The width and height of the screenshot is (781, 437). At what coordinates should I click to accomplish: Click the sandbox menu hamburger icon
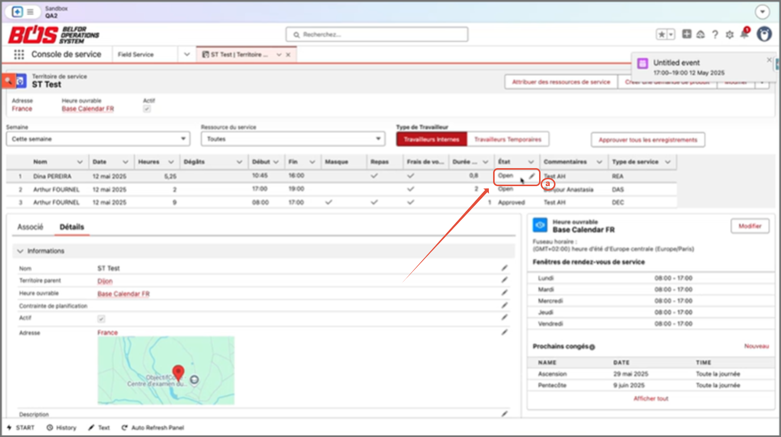(x=30, y=12)
